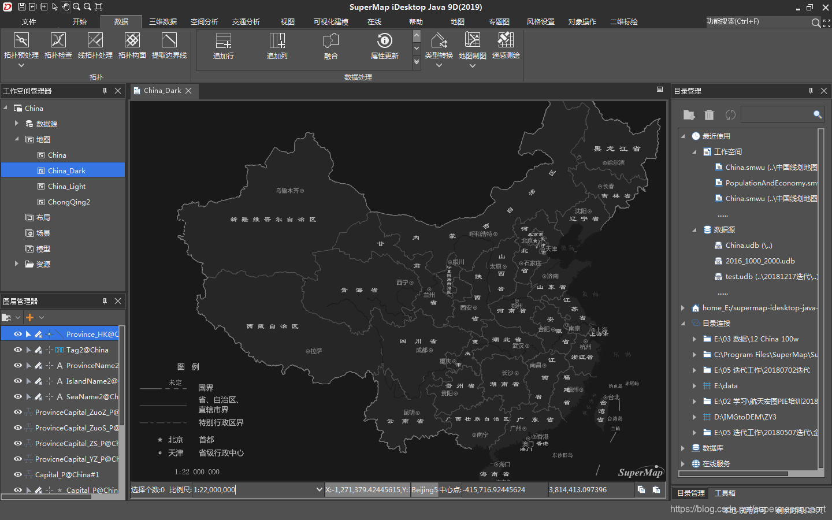Switch to the 风格设置 ribbon tab
The width and height of the screenshot is (832, 520).
click(x=541, y=21)
